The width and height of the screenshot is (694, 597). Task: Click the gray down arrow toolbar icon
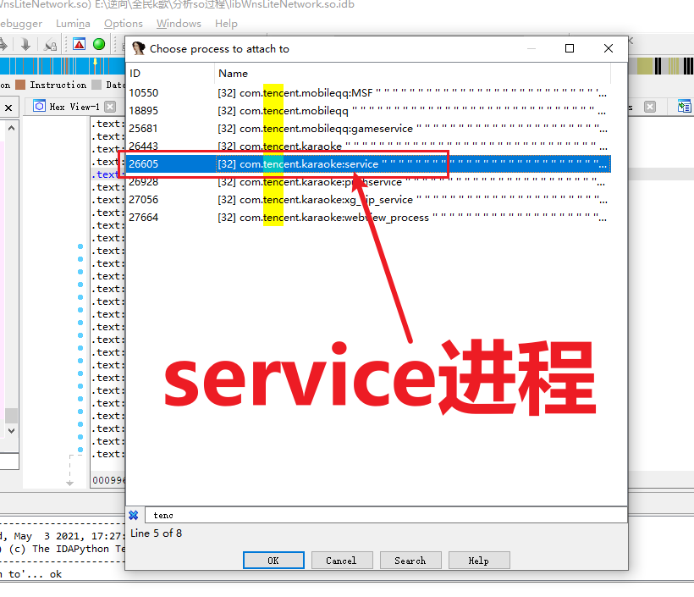click(25, 44)
